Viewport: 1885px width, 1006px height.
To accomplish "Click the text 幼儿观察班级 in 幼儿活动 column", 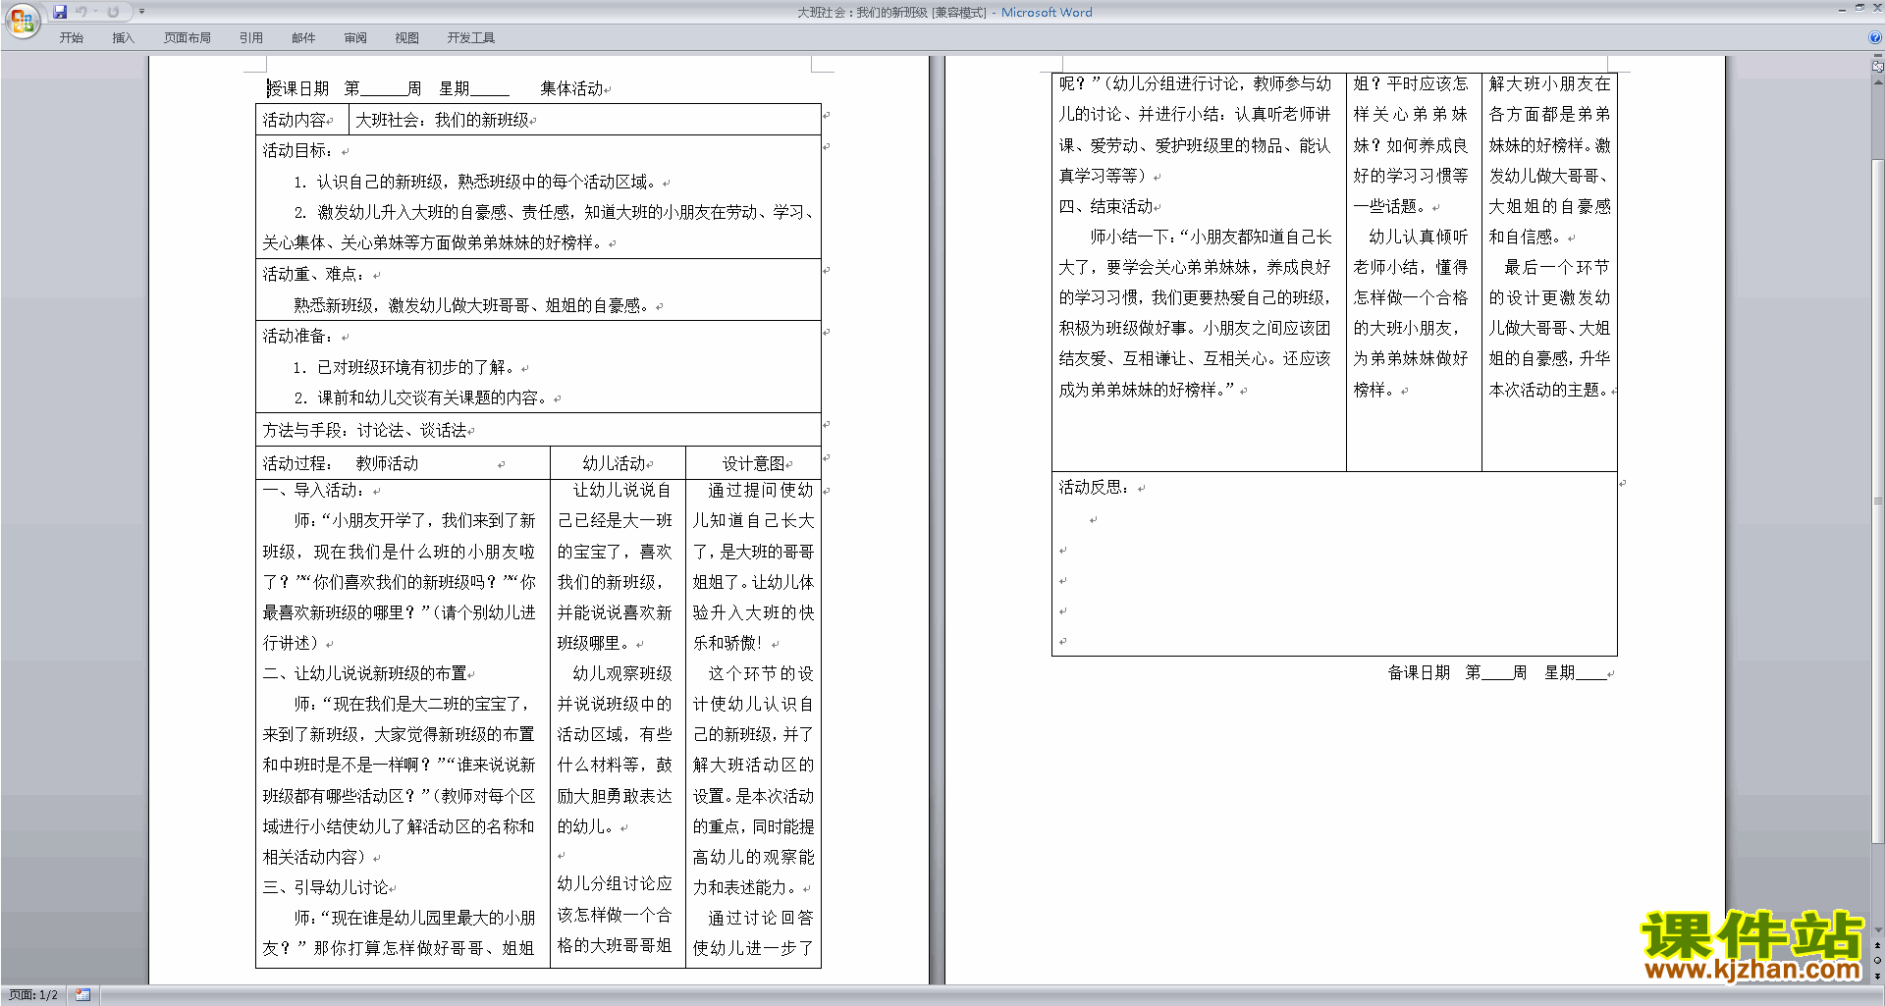I will [x=622, y=673].
